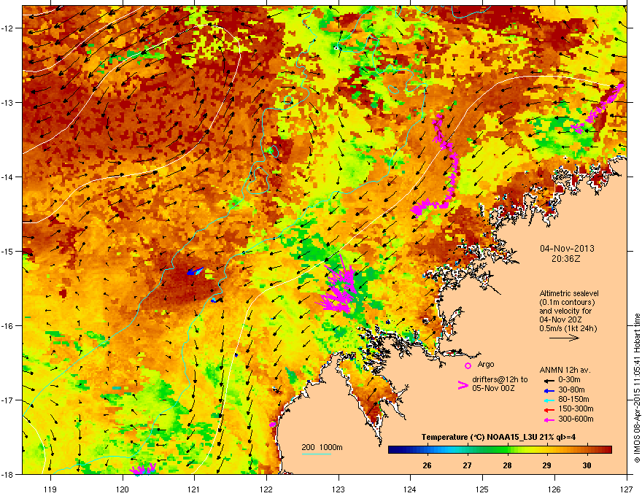The height and width of the screenshot is (496, 642).
Task: Click the 'Altimetric sealevel' caption text
Action: [x=569, y=293]
